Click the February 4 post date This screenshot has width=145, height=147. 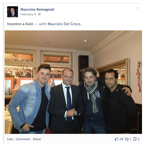coord(28,14)
